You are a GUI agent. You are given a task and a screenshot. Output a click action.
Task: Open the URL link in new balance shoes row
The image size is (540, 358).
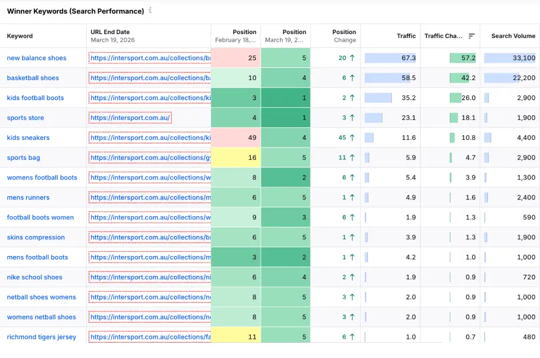click(x=150, y=58)
